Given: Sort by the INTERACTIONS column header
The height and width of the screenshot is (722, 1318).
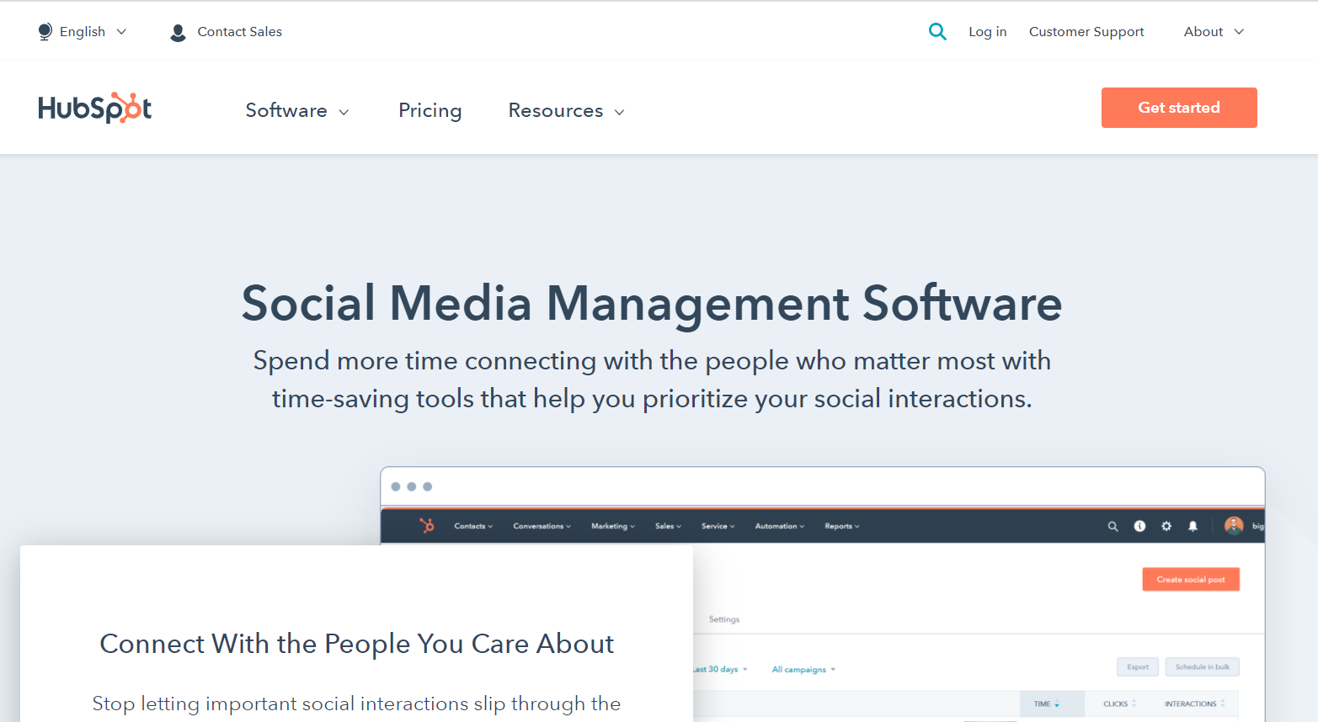Looking at the screenshot, I should click(x=1194, y=703).
